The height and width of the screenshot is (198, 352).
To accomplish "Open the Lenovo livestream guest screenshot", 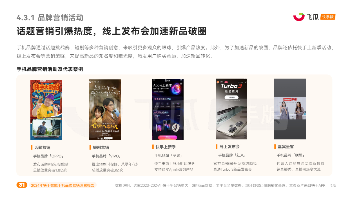I will pos(290,109).
